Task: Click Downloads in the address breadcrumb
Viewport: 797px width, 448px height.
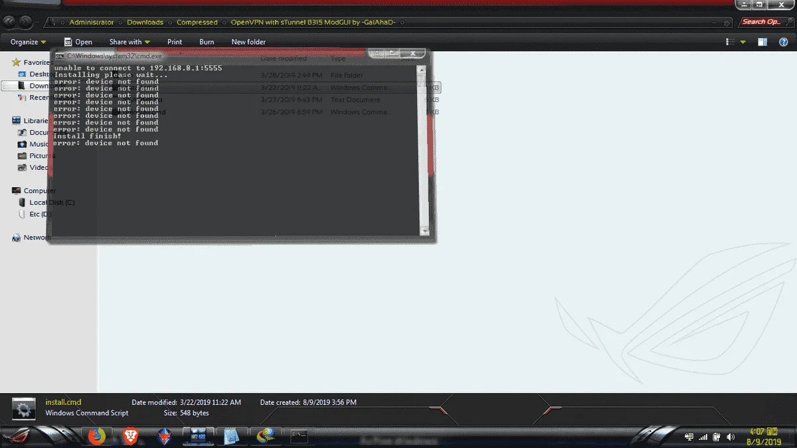Action: point(145,22)
